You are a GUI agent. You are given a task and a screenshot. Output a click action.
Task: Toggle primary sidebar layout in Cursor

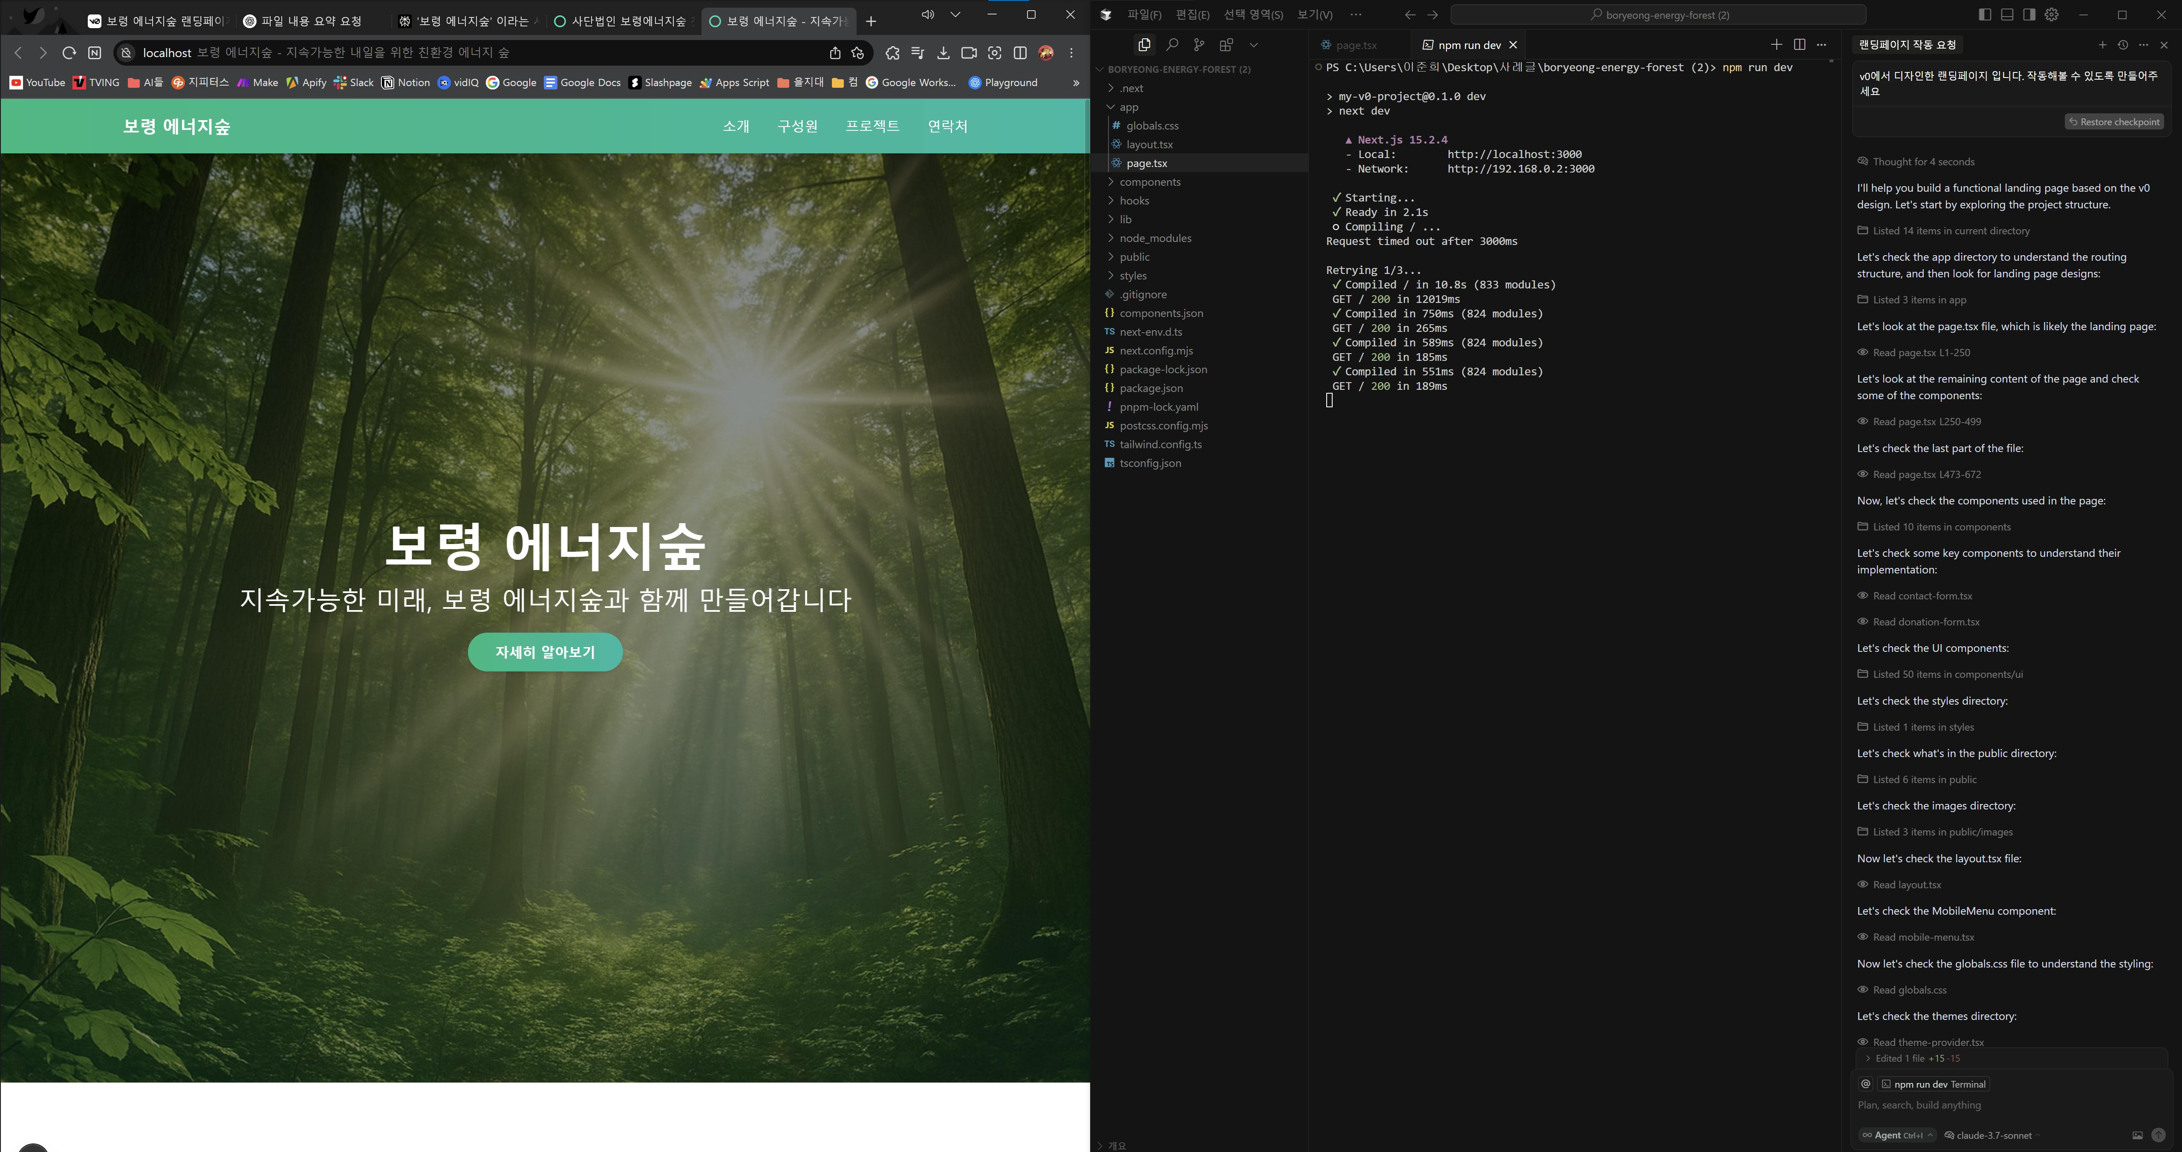click(1985, 14)
